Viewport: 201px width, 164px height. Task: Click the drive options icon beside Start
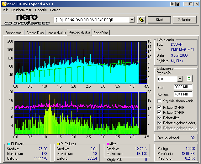coord(141,20)
